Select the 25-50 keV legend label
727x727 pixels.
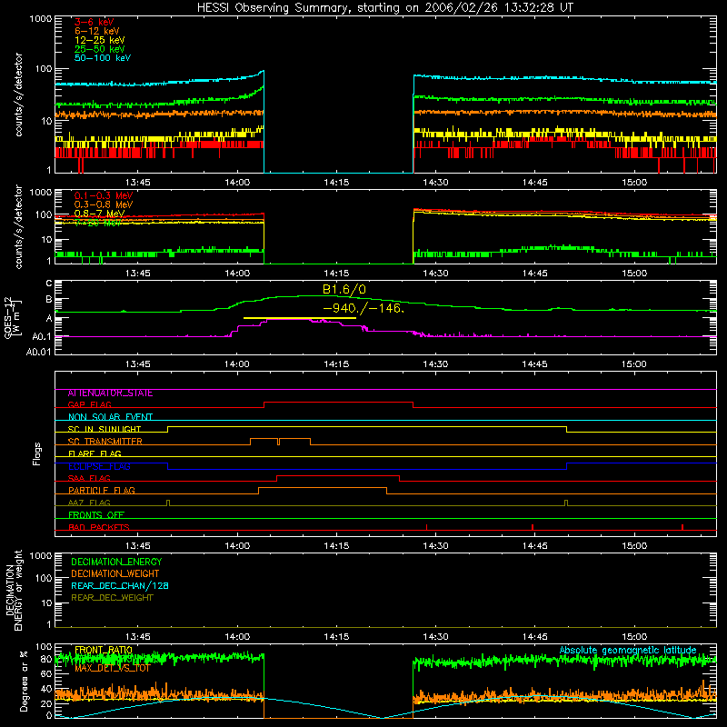[100, 49]
